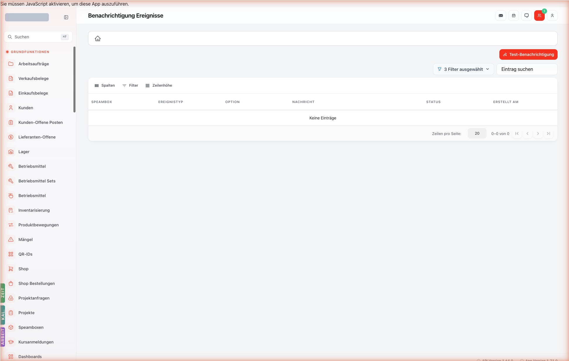569x361 pixels.
Task: Sort by NACHRICHT column header
Action: click(303, 102)
